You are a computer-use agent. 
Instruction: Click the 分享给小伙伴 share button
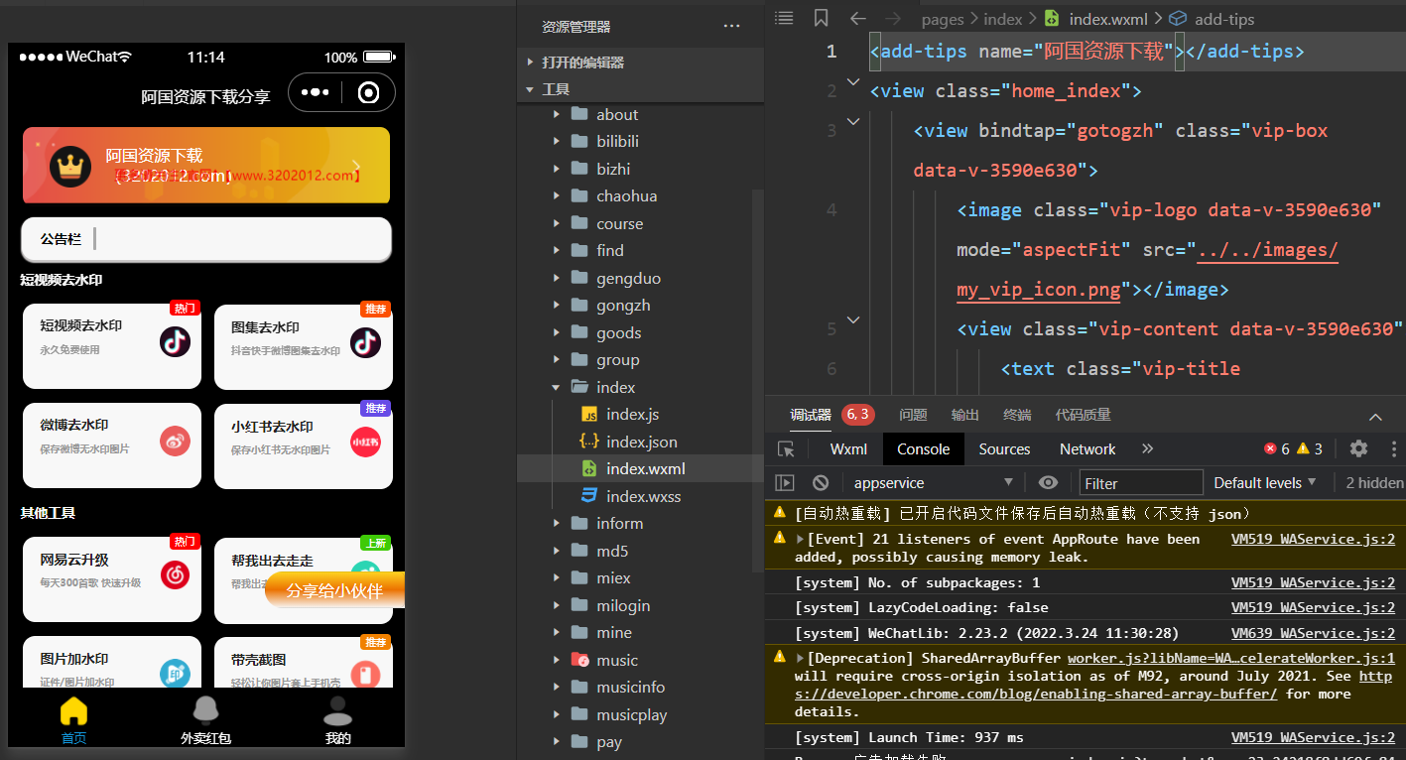[x=334, y=590]
